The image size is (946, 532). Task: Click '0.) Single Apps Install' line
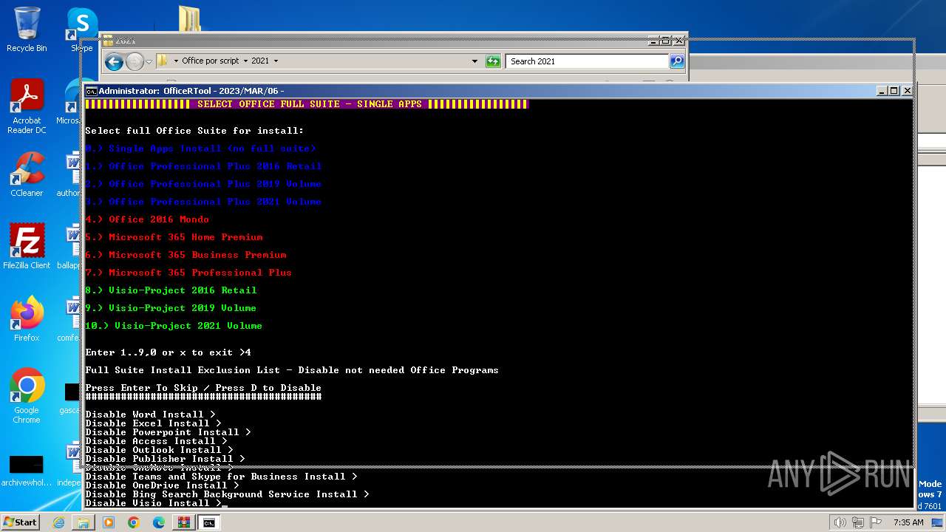[200, 149]
